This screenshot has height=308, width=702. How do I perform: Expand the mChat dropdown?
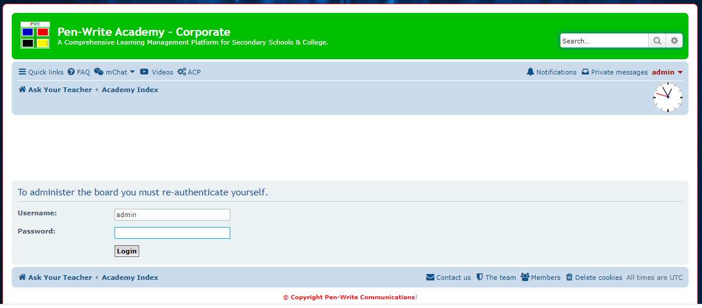click(x=115, y=72)
